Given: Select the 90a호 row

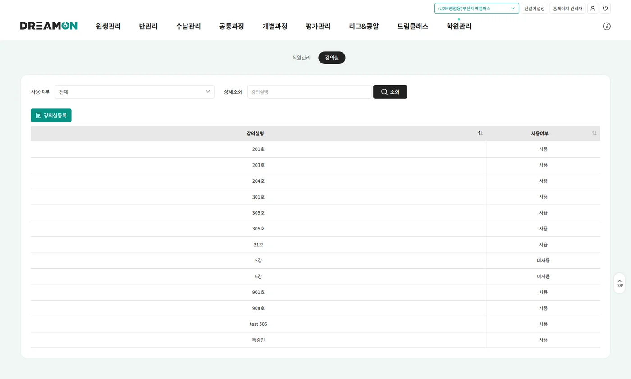Looking at the screenshot, I should tap(315, 308).
